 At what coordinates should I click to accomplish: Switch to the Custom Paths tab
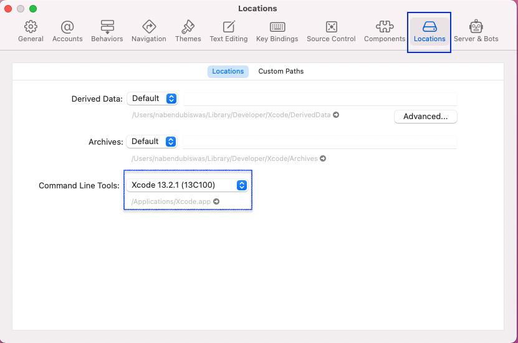pos(281,71)
